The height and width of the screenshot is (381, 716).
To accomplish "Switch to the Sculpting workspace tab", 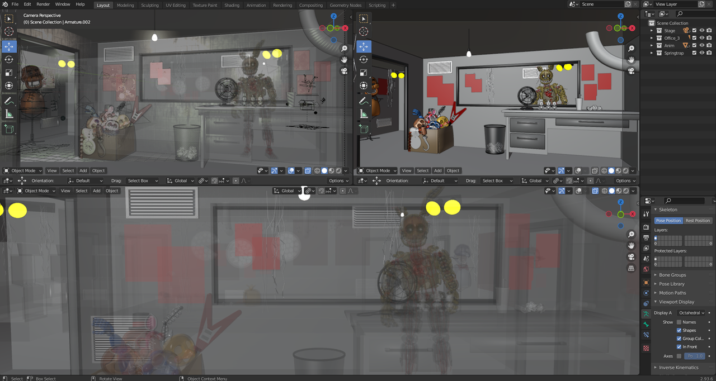I will (x=149, y=5).
